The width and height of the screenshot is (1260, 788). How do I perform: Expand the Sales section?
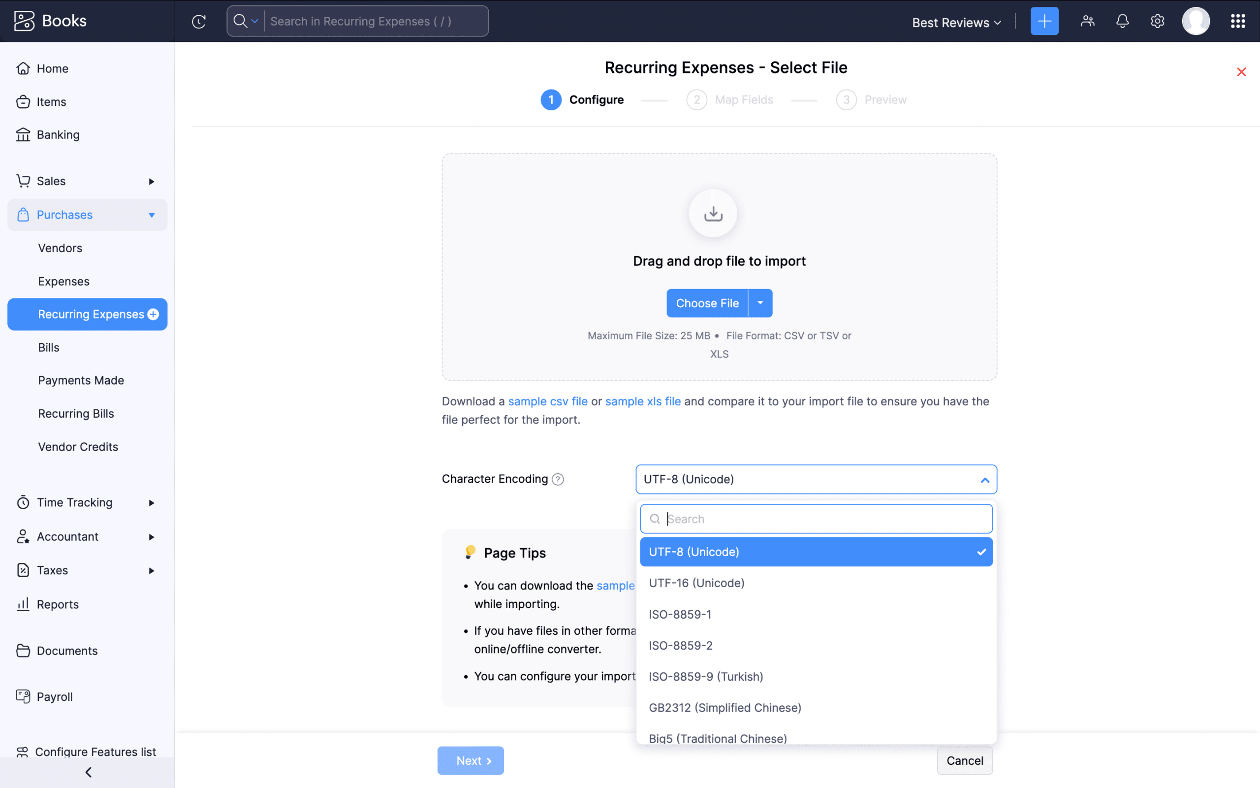click(x=151, y=181)
